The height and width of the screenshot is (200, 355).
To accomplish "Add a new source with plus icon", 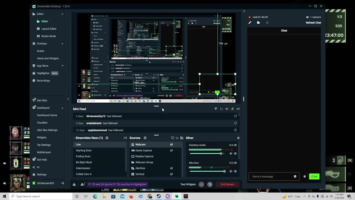I will click(x=145, y=138).
